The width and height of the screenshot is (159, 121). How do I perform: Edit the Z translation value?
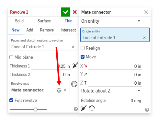(x=115, y=83)
